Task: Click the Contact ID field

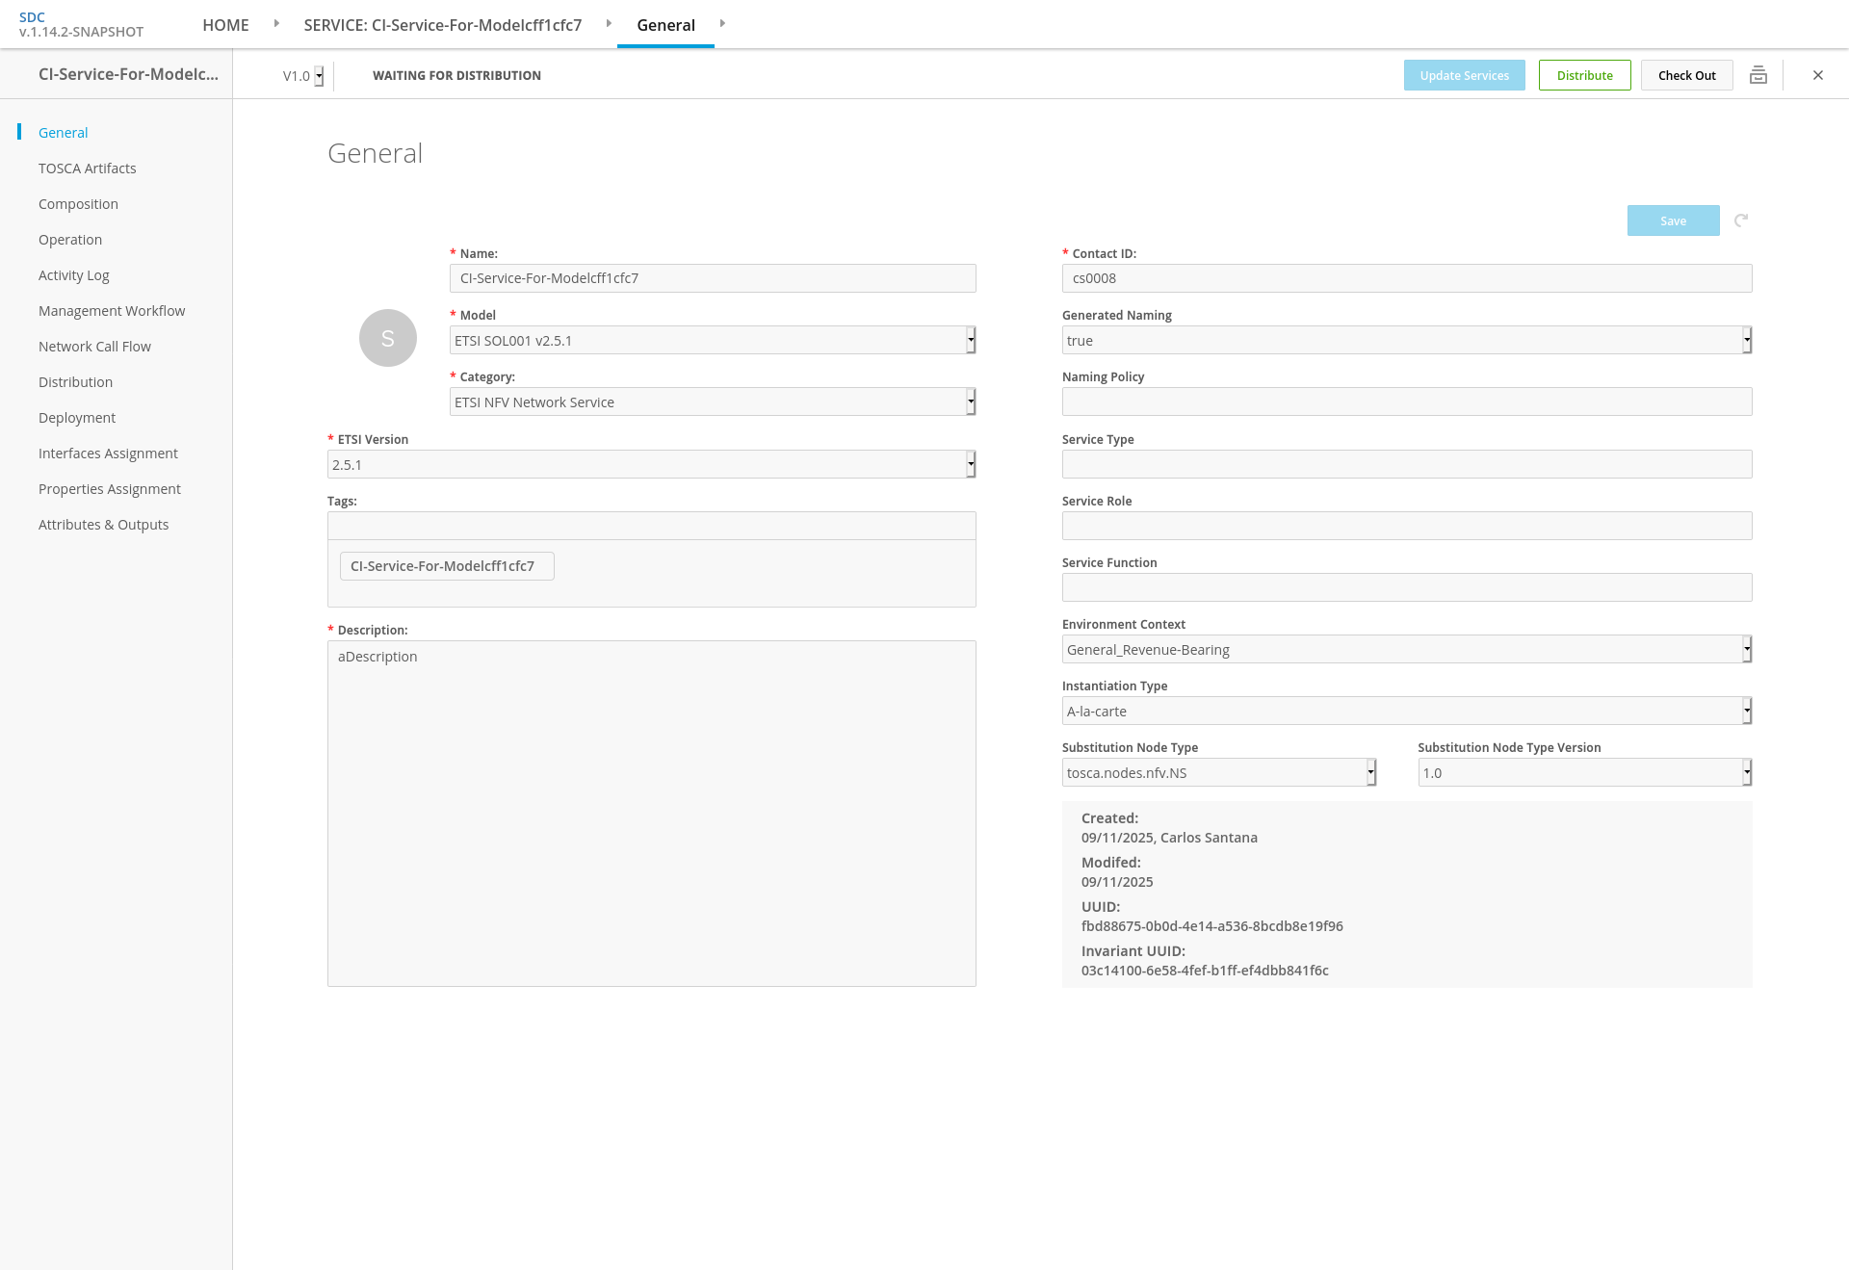Action: (x=1407, y=278)
